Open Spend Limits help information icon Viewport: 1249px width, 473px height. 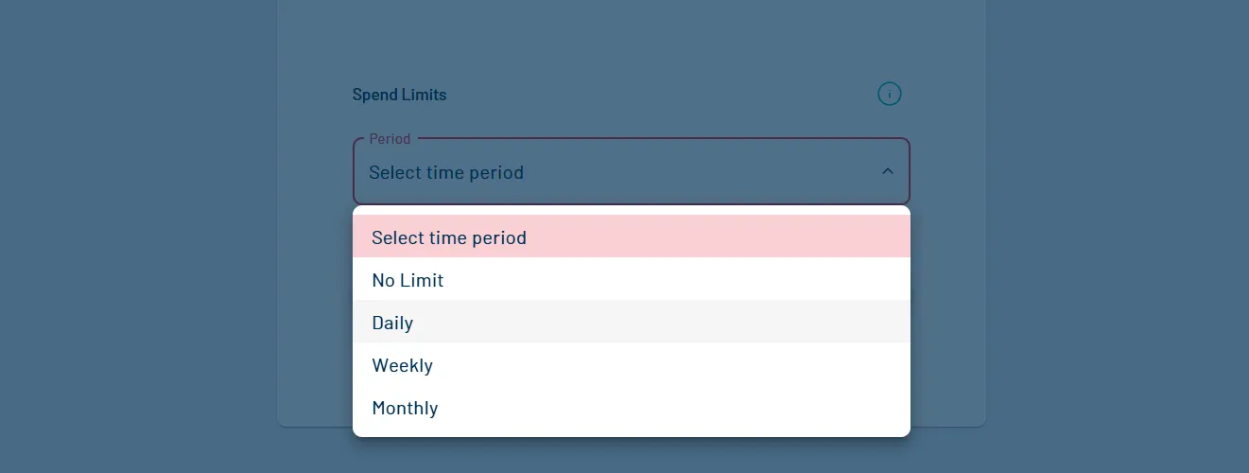(889, 95)
